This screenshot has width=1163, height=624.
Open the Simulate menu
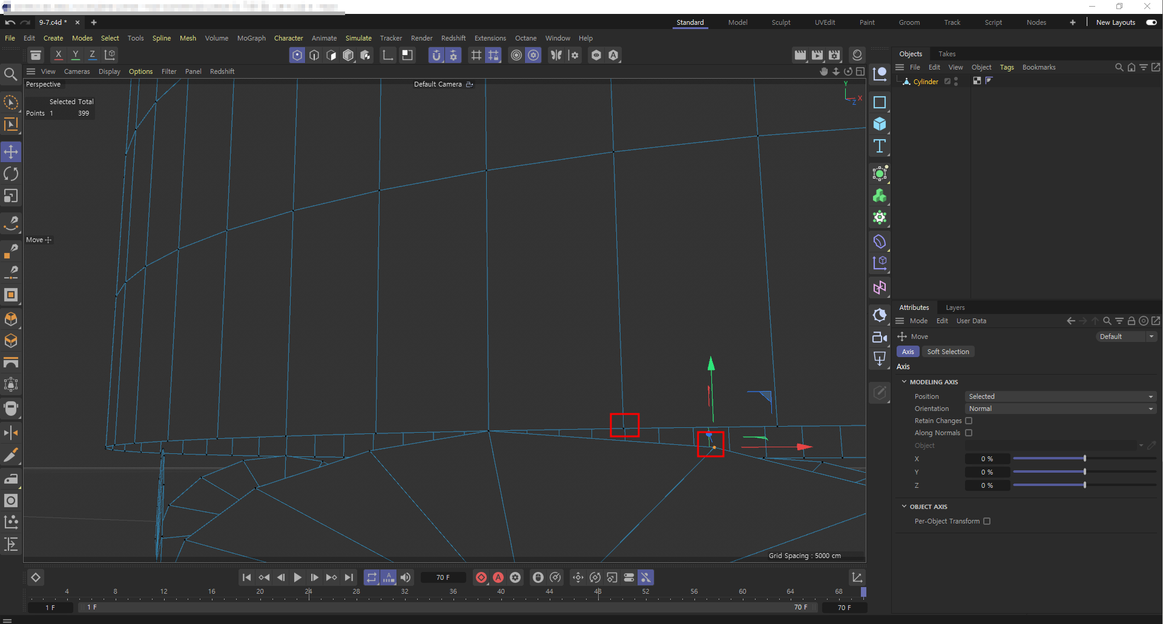[358, 38]
